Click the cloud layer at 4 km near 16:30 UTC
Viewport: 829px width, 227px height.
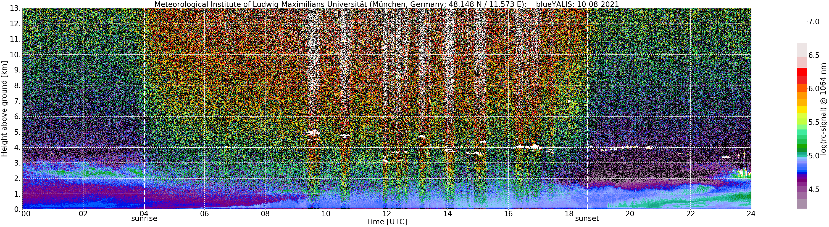527,147
